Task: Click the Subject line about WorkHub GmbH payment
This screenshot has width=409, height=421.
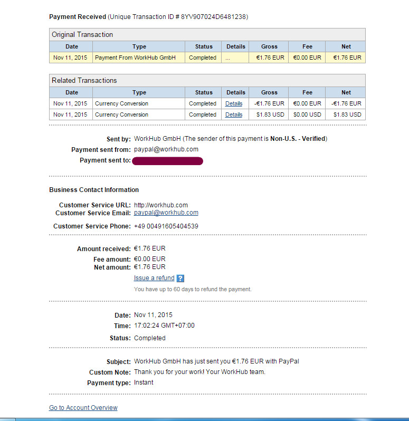Action: click(x=216, y=361)
